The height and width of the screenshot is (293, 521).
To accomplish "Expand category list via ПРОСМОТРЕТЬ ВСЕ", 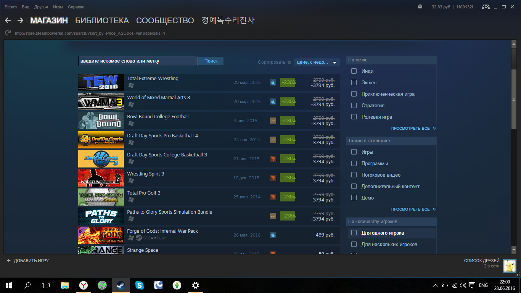I will pos(413,209).
